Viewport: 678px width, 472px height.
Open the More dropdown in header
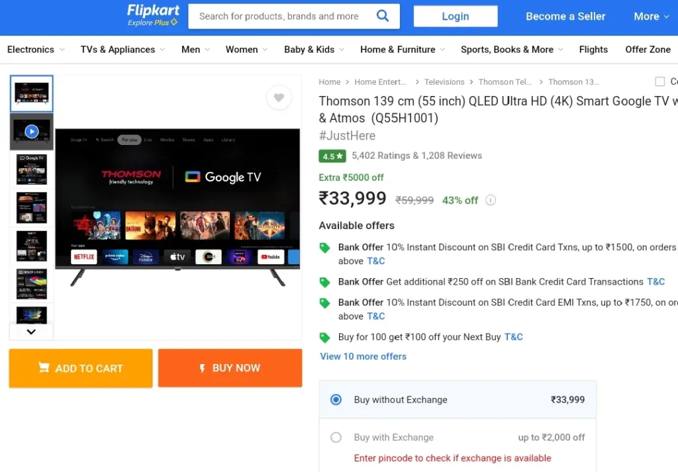click(652, 17)
